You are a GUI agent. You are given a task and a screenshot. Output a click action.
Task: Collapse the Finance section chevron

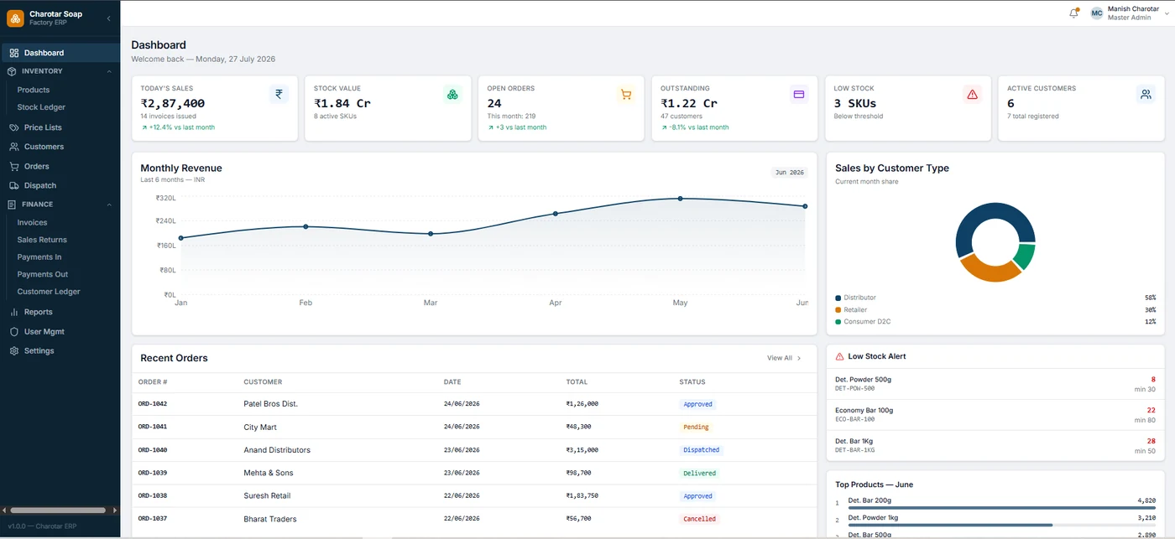click(x=109, y=205)
